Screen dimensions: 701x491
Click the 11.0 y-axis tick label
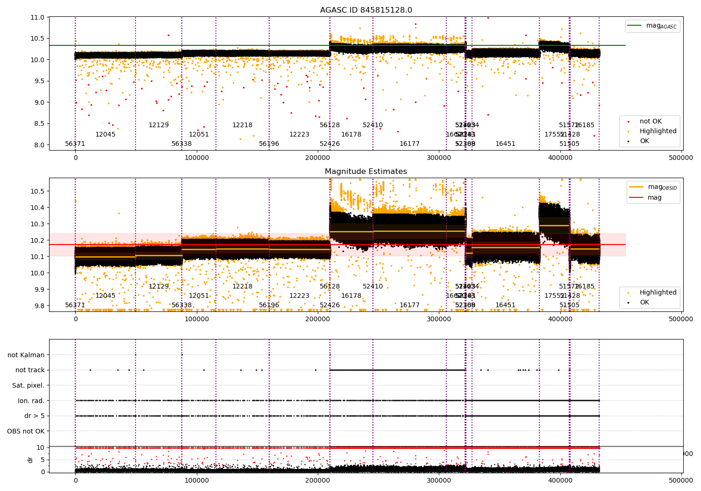38,17
